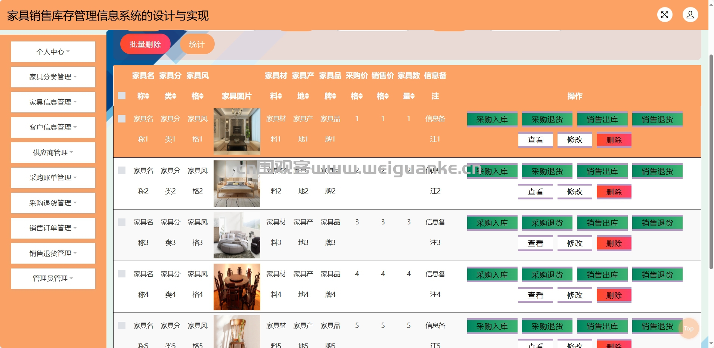
Task: Sort by 家具产地 column arrows
Action: click(307, 96)
